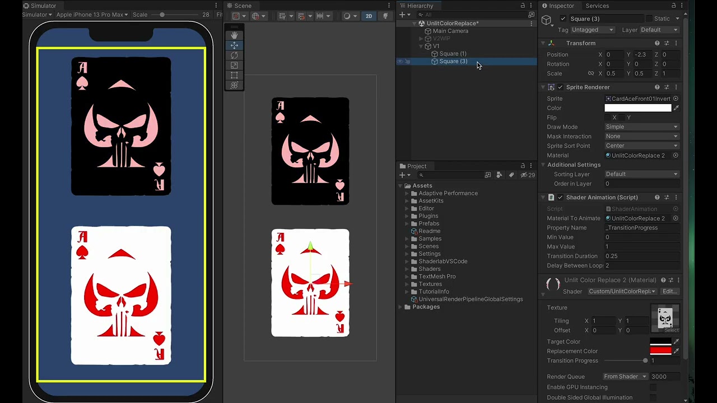Screen dimensions: 717x403
Task: Click the Transition Progress slider handle
Action: click(645, 361)
